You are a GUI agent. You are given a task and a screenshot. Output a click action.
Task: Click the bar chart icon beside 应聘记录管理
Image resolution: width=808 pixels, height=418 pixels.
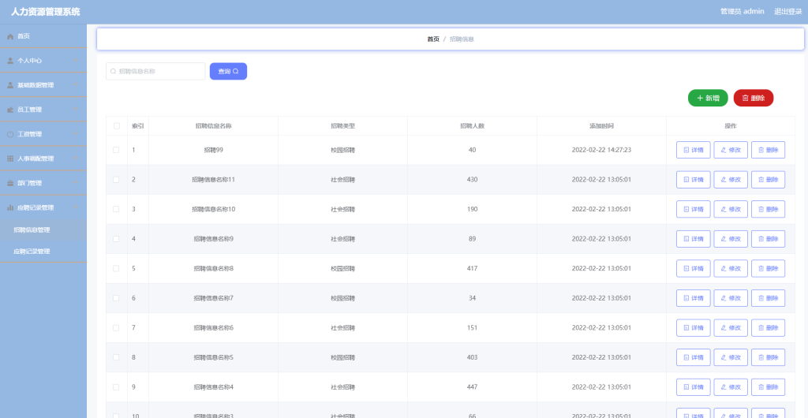(x=10, y=207)
